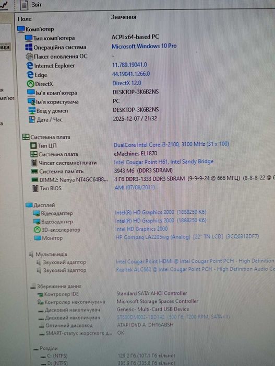The image size is (275, 366).
Task: Click the Internet Explorer icon
Action: click(30, 65)
